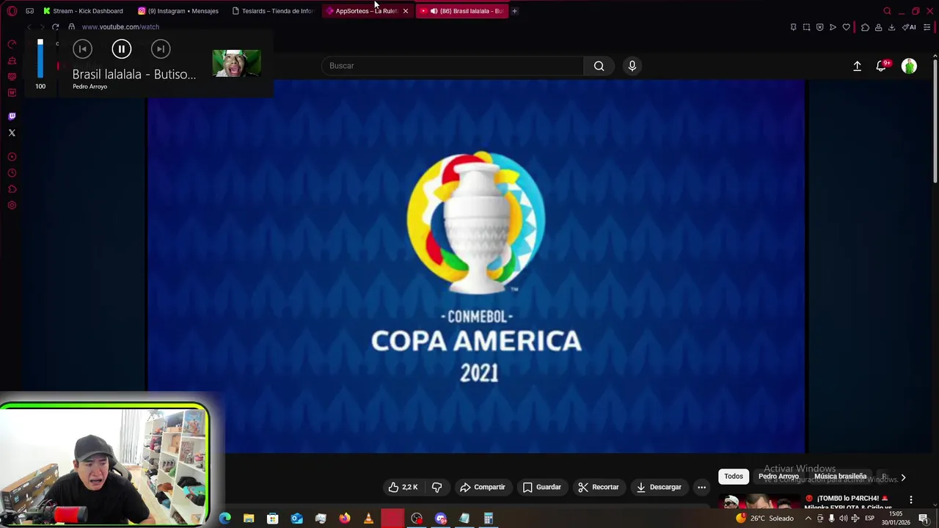Reload the current page
The image size is (939, 528).
(x=55, y=27)
